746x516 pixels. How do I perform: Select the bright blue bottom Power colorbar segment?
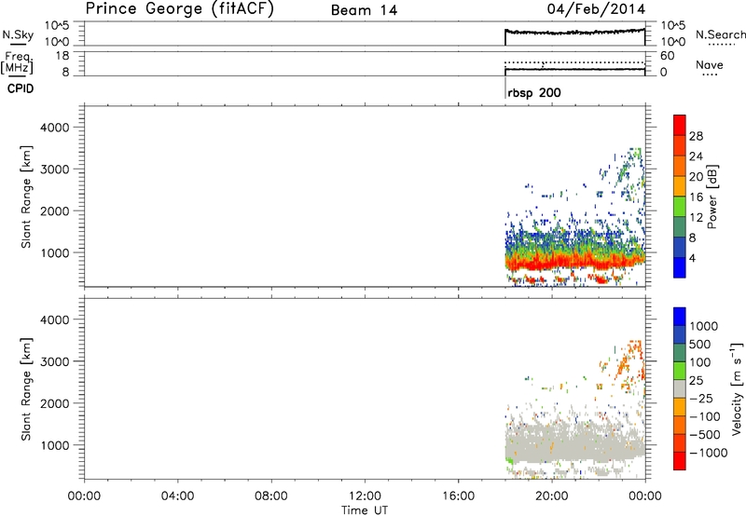[x=680, y=267]
